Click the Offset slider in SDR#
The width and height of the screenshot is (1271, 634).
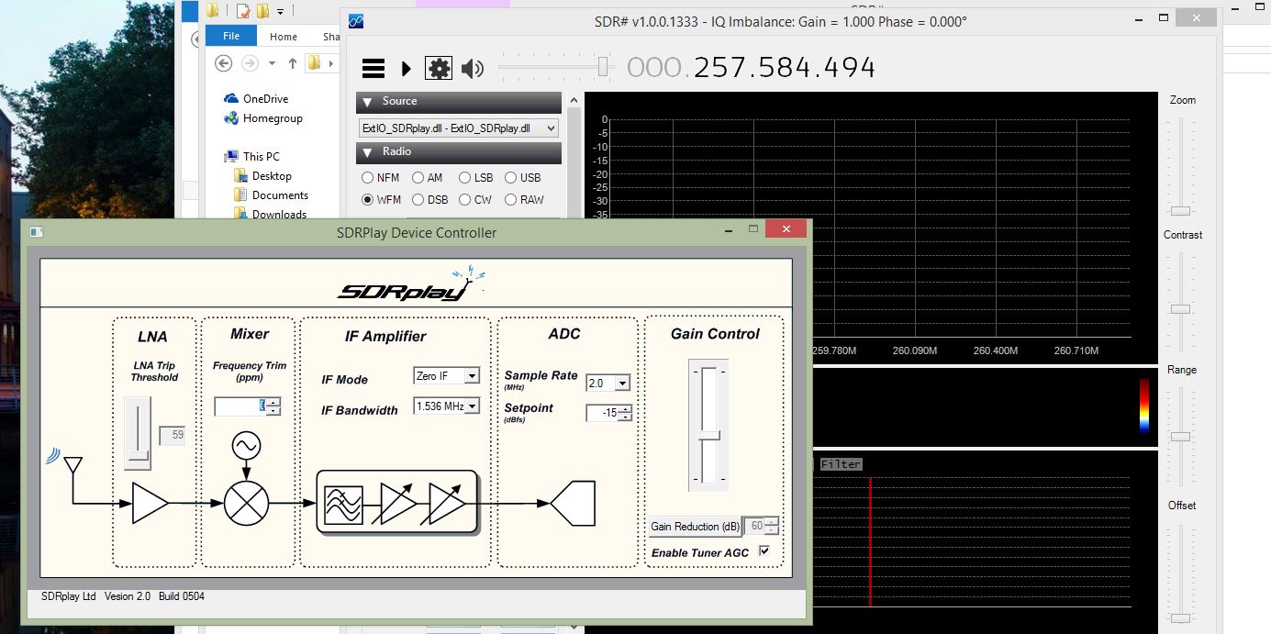[x=1182, y=573]
